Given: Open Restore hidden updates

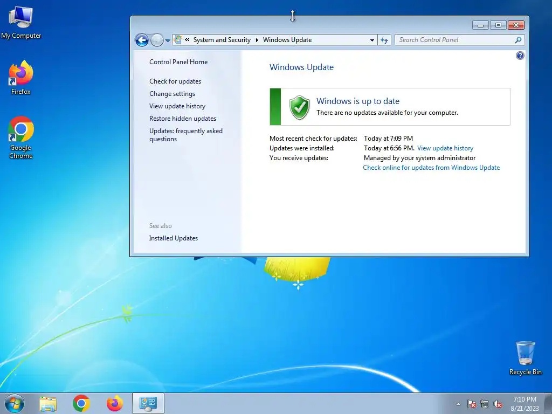Looking at the screenshot, I should click(183, 119).
